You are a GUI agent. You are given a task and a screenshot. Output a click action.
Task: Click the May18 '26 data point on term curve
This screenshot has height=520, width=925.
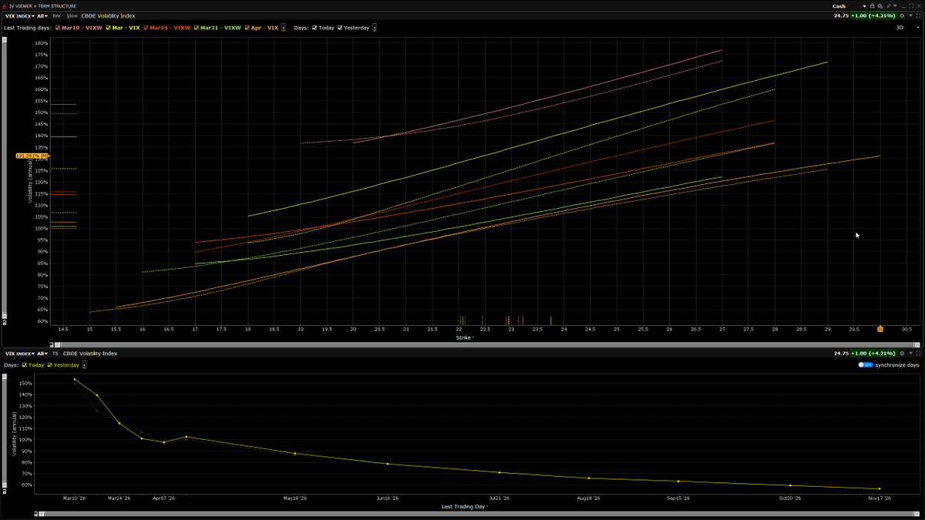(x=294, y=454)
